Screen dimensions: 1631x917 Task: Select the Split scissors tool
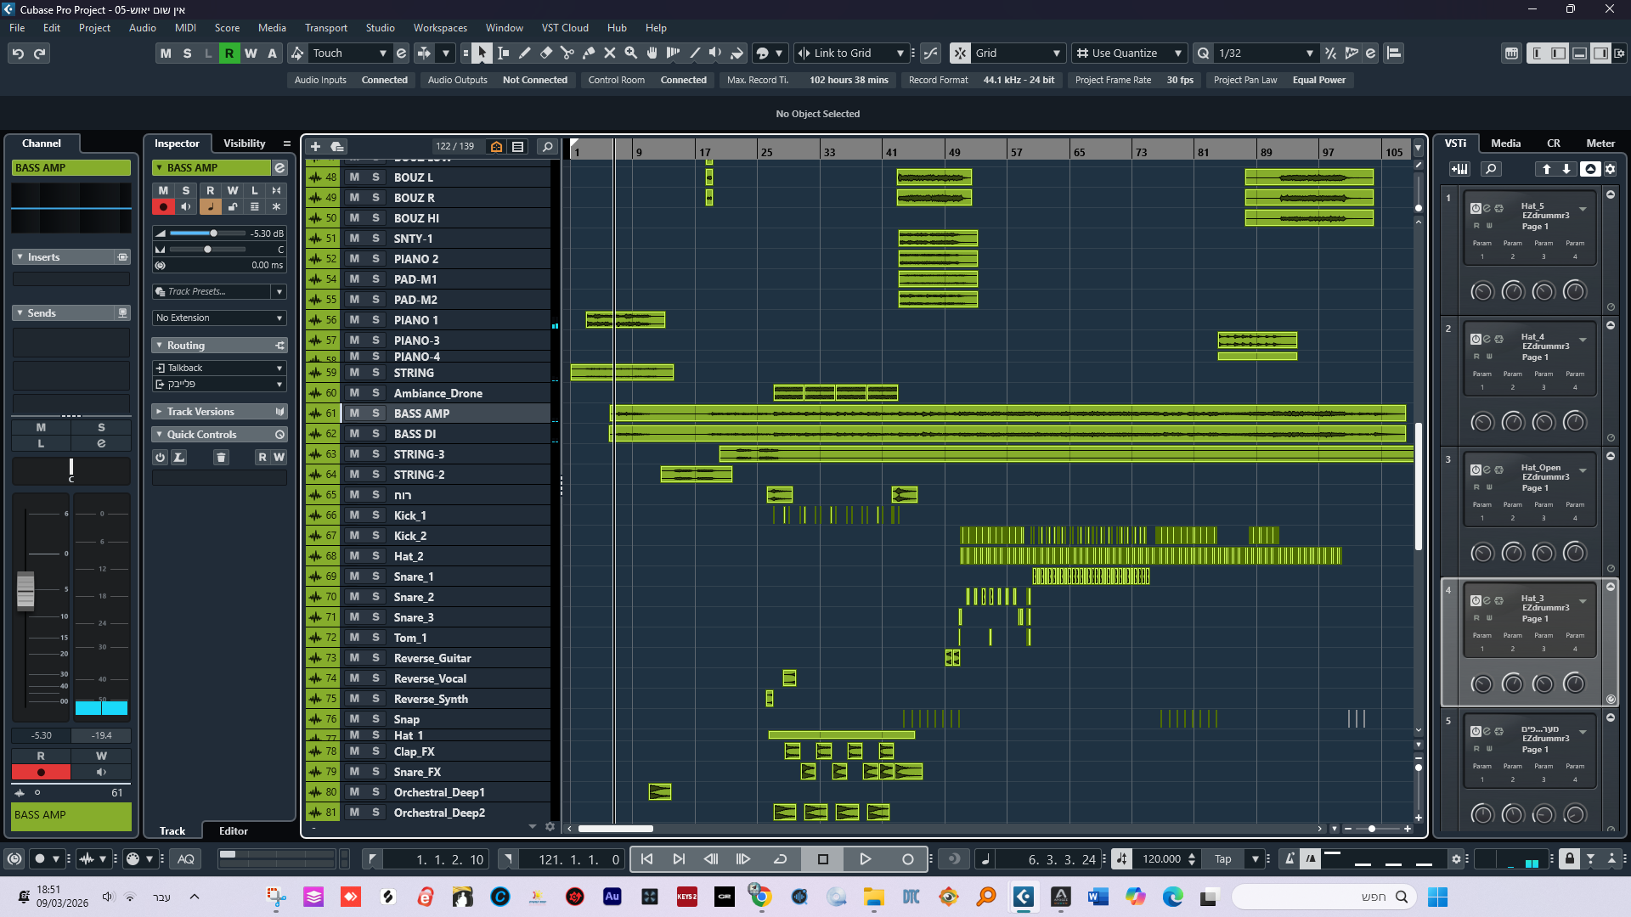pos(567,53)
